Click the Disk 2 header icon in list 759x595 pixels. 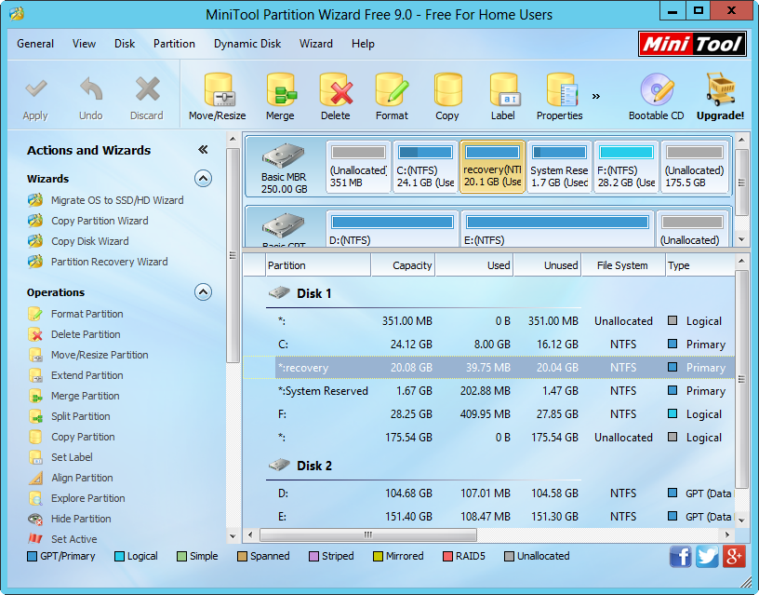pyautogui.click(x=279, y=466)
